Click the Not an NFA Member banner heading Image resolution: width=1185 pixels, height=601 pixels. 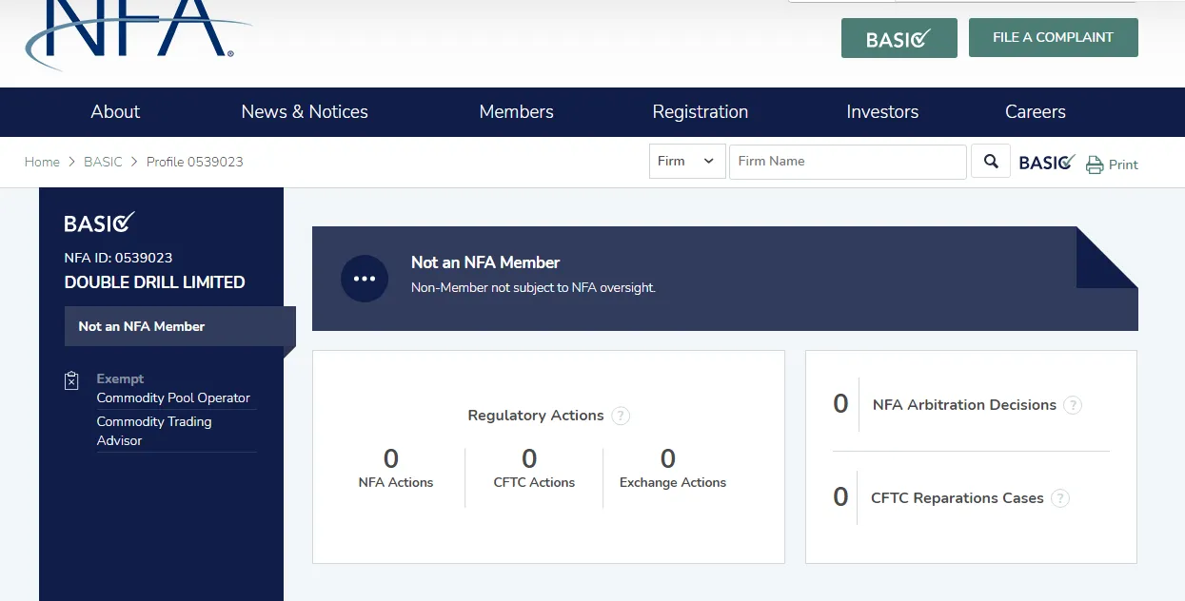485,262
